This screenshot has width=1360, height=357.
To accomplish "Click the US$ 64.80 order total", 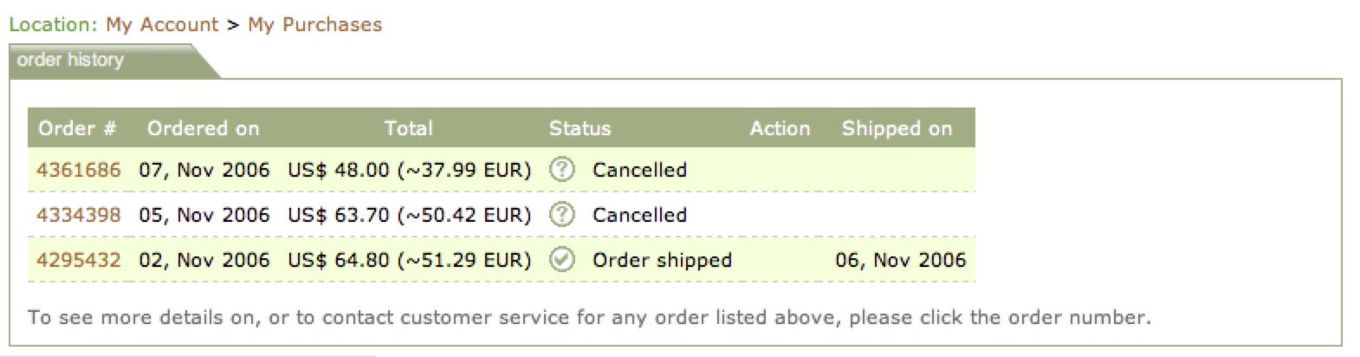I will [x=339, y=260].
